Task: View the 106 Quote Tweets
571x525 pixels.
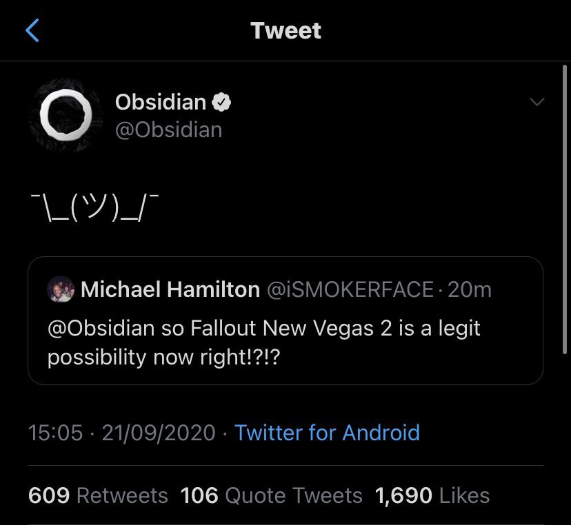Action: click(x=271, y=495)
